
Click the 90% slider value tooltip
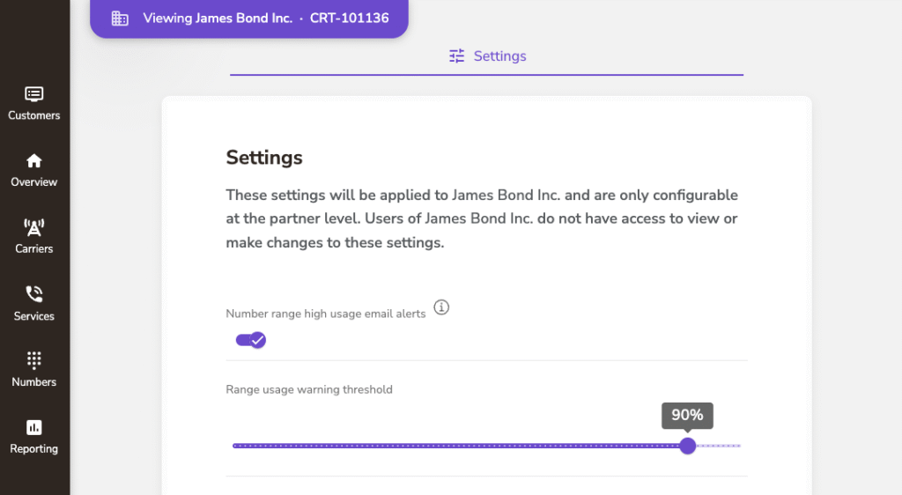pyautogui.click(x=687, y=416)
